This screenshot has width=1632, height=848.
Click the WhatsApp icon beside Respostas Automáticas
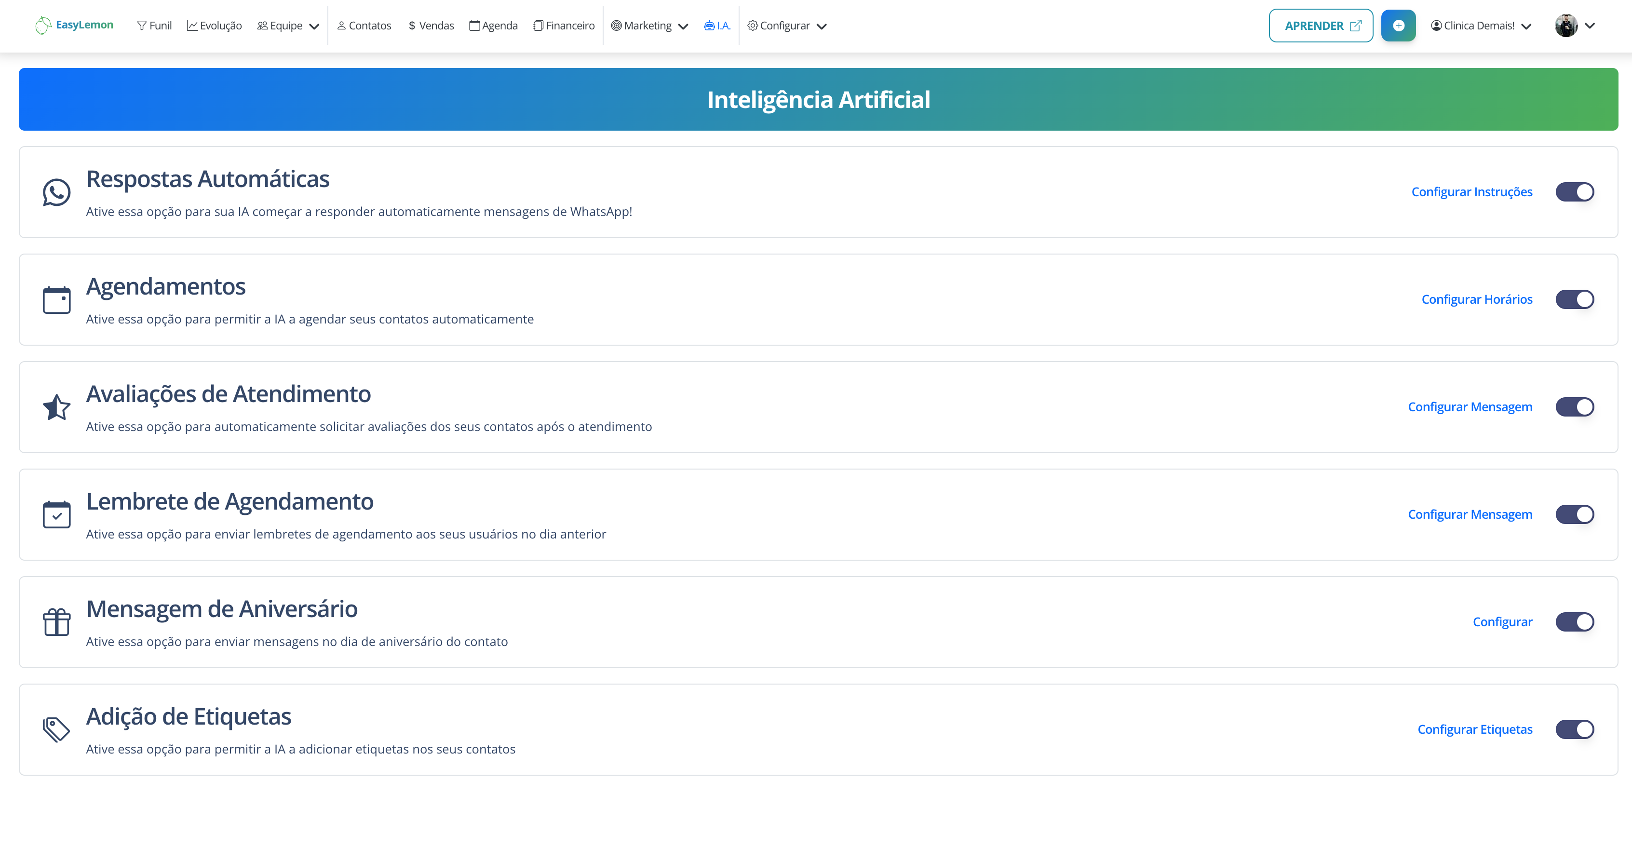[x=56, y=192]
